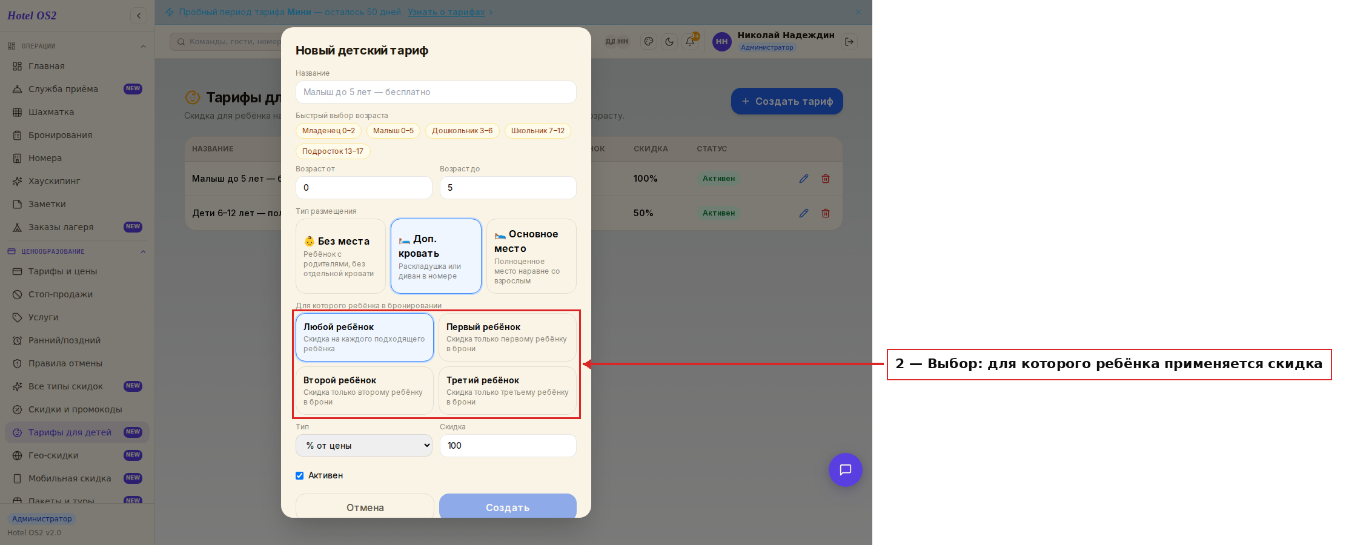
Task: Select the Третий ребёнок option
Action: point(508,391)
